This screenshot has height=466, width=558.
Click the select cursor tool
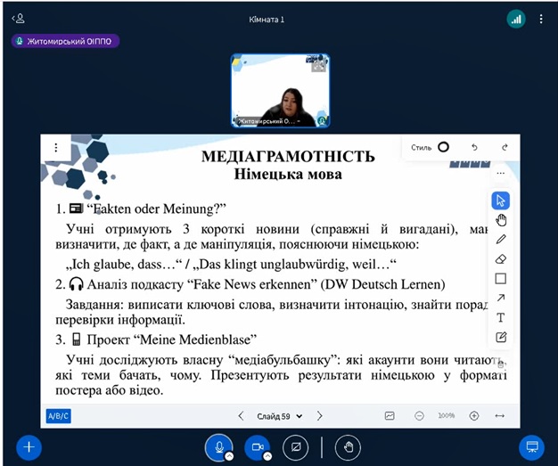point(500,200)
